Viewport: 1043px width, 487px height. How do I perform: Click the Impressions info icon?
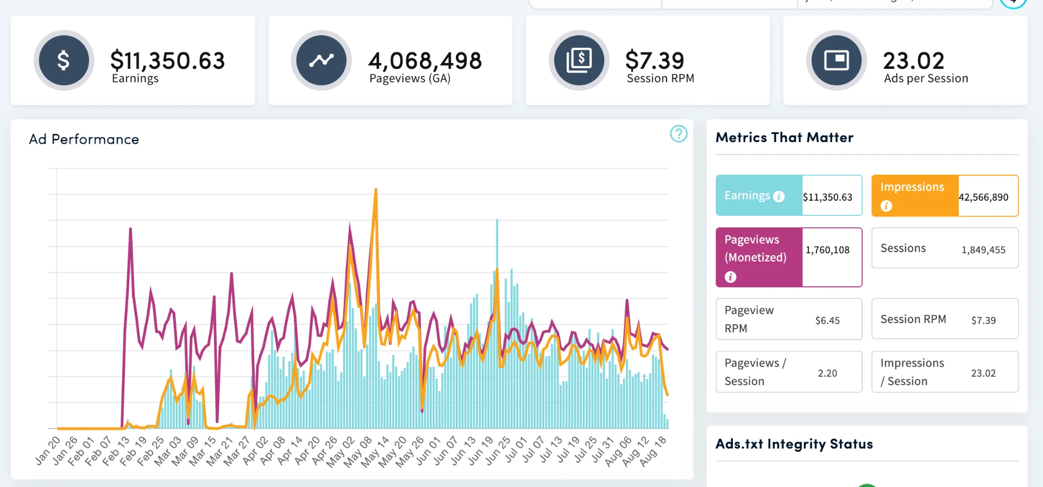coord(886,206)
